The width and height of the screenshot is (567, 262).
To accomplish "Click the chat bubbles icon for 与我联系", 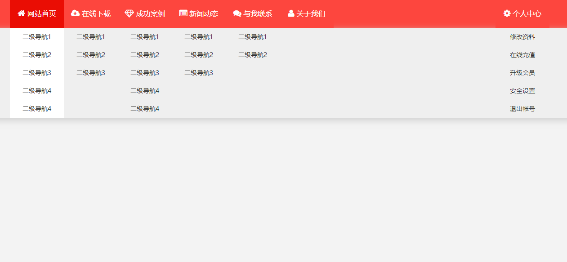I will pyautogui.click(x=237, y=13).
